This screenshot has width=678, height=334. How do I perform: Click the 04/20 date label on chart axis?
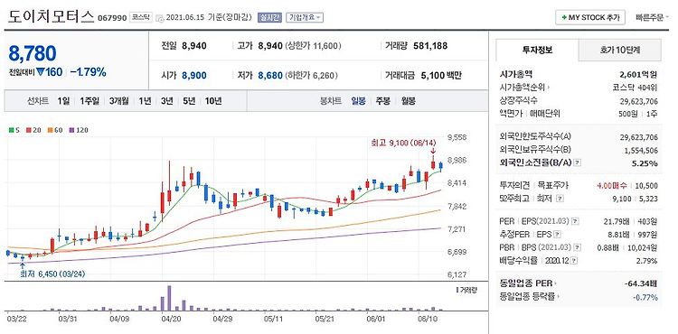pos(170,319)
